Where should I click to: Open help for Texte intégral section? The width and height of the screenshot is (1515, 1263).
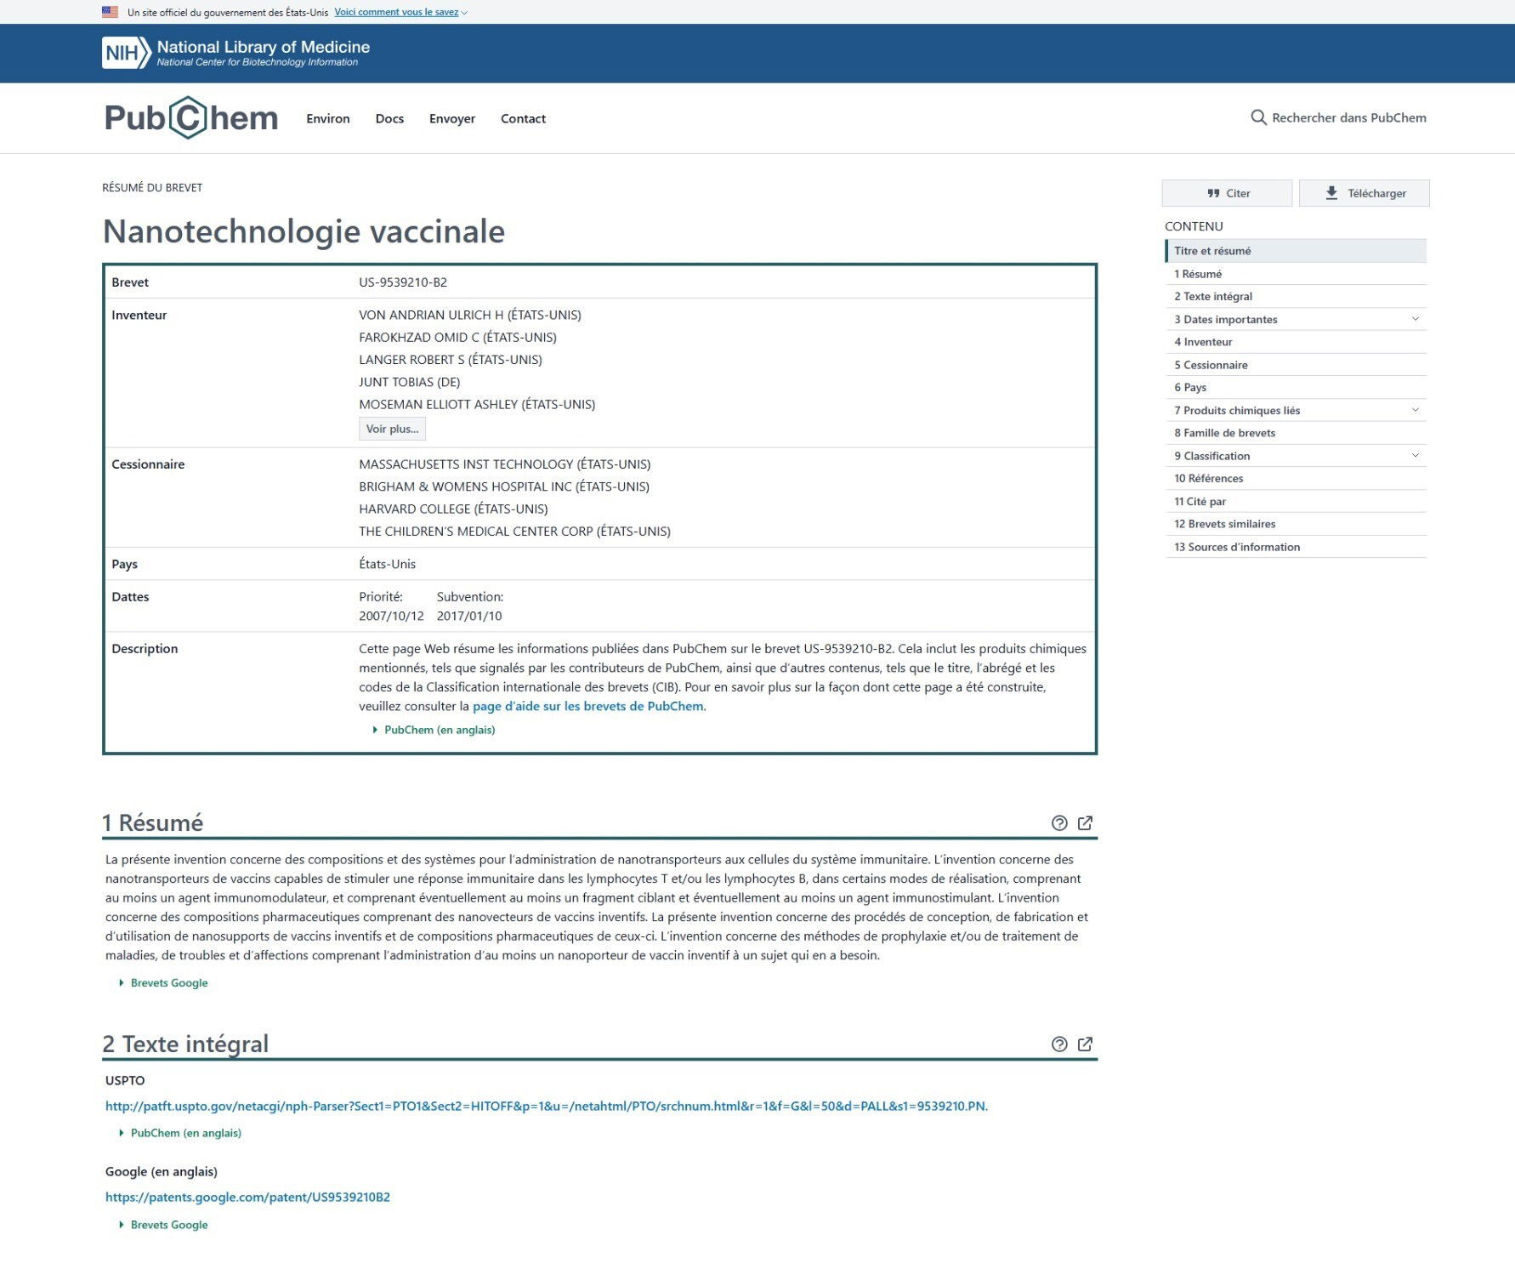pos(1059,1044)
